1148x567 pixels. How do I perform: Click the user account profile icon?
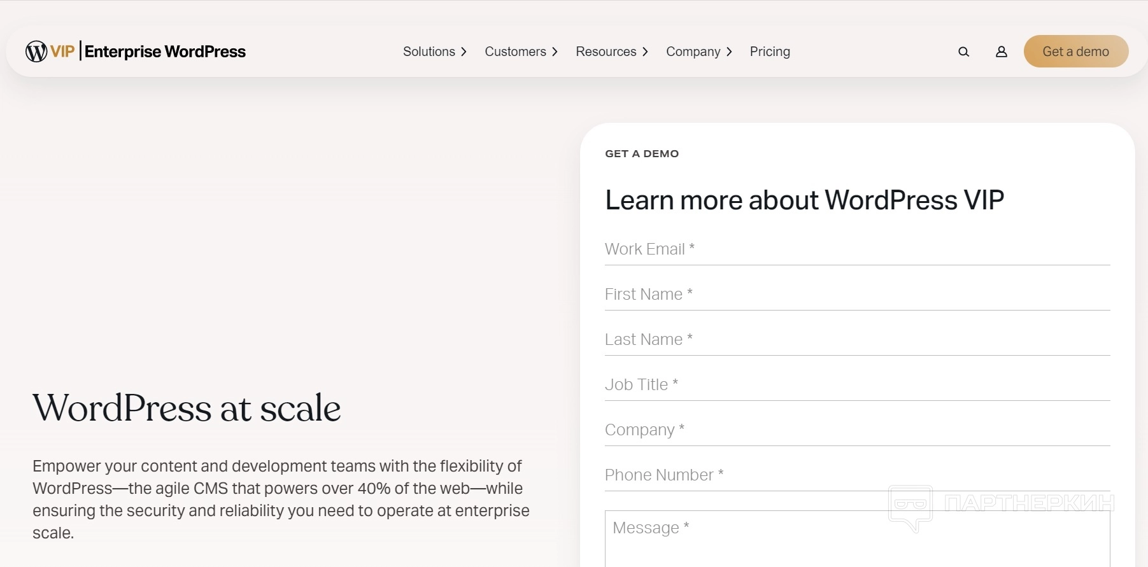pos(1001,52)
